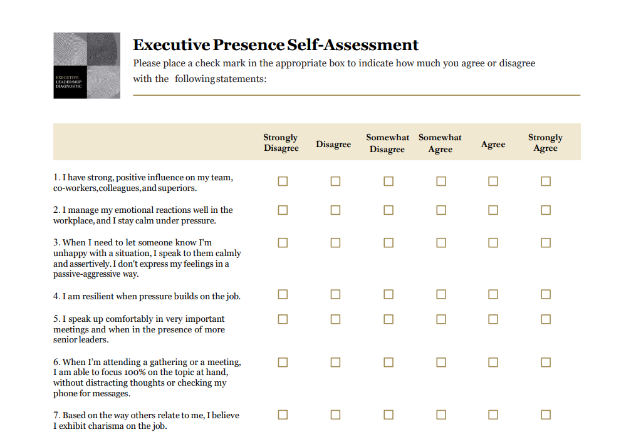Check Somewhat Disagree for statement 3
Image resolution: width=631 pixels, height=437 pixels.
pyautogui.click(x=389, y=243)
